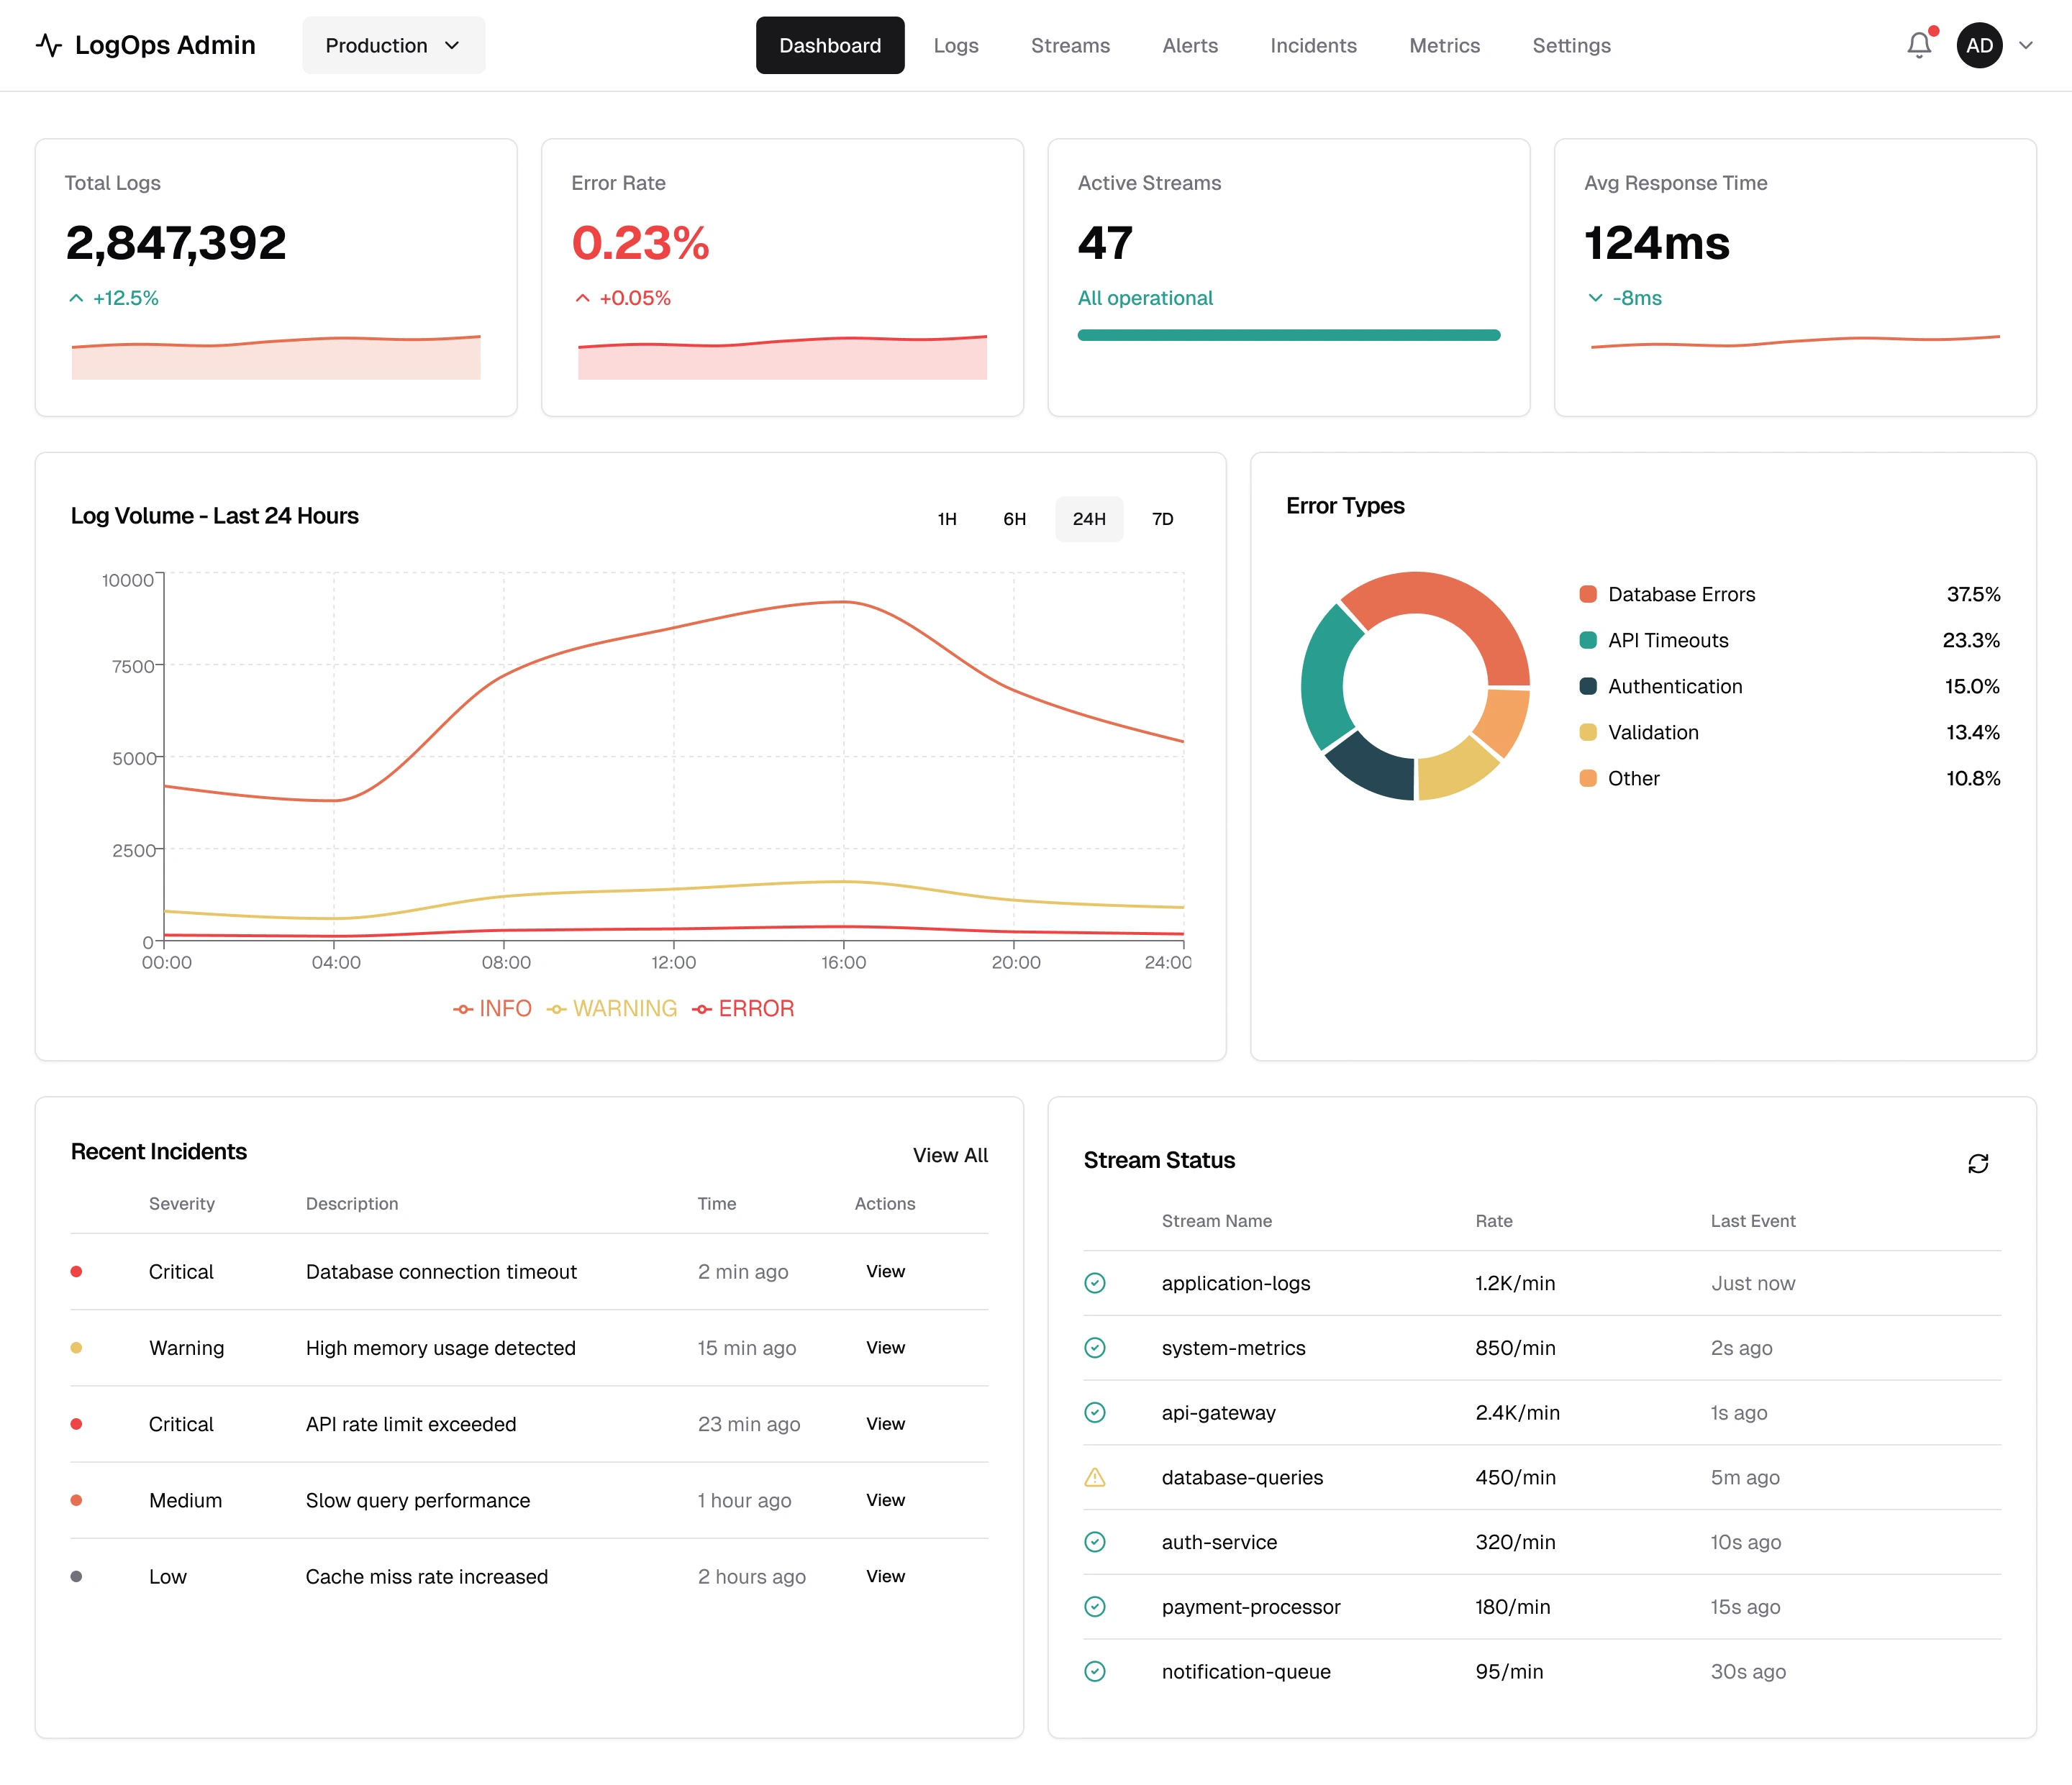Image resolution: width=2072 pixels, height=1785 pixels.
Task: Open the notifications bell
Action: coord(1918,45)
